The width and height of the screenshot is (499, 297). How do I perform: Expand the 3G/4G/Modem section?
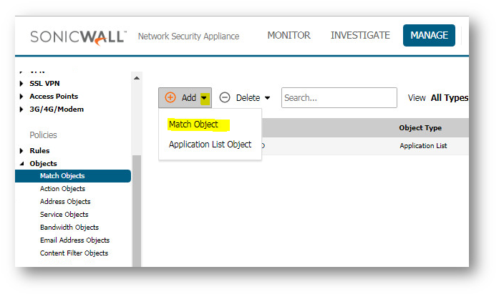coord(22,109)
